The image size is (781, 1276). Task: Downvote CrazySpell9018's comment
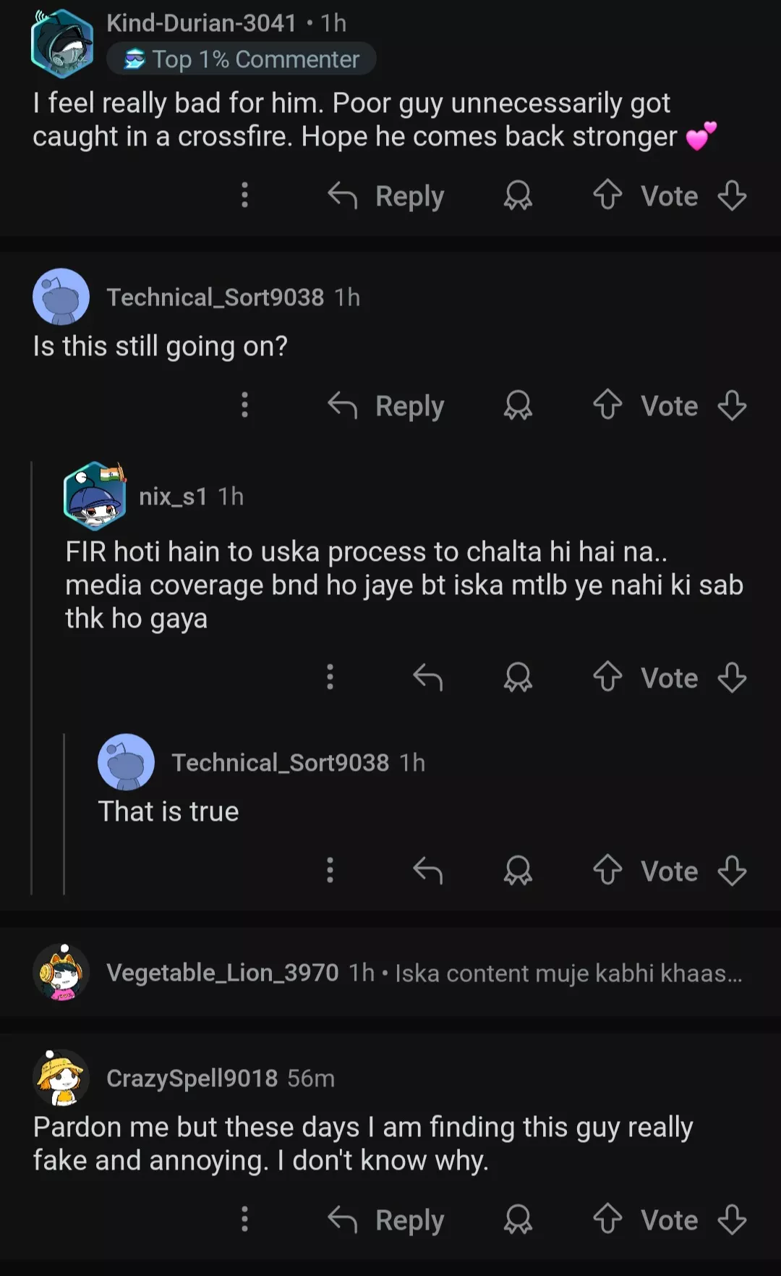tap(732, 1220)
